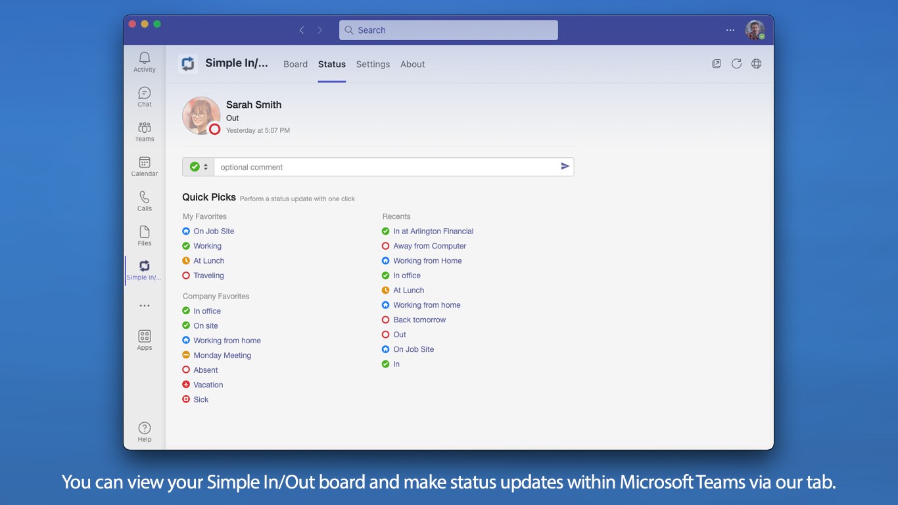898x505 pixels.
Task: Open the Calendar sidebar icon
Action: [145, 166]
